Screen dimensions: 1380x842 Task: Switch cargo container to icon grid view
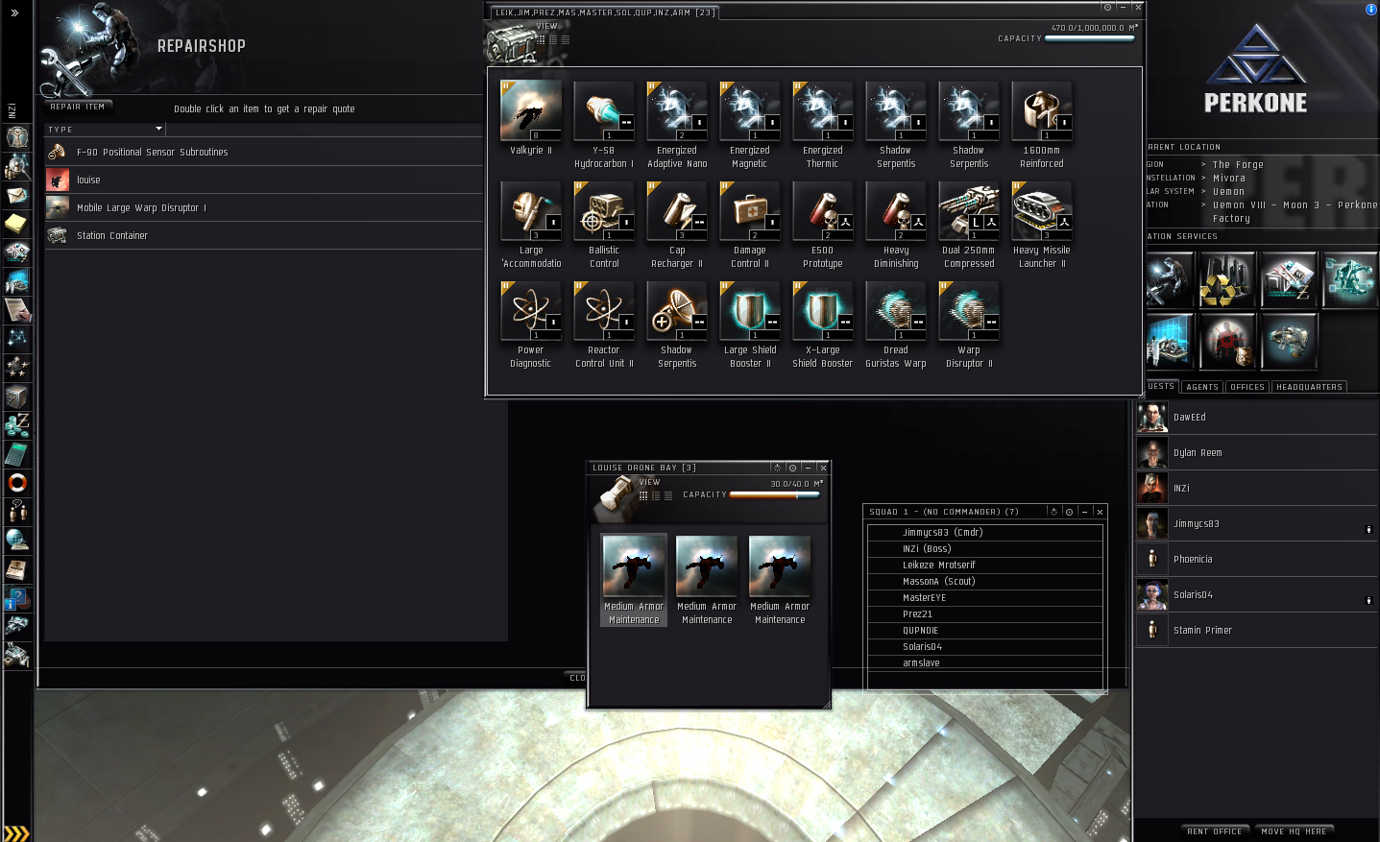pos(541,39)
